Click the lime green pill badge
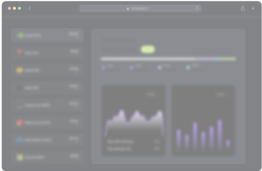 [x=148, y=50]
